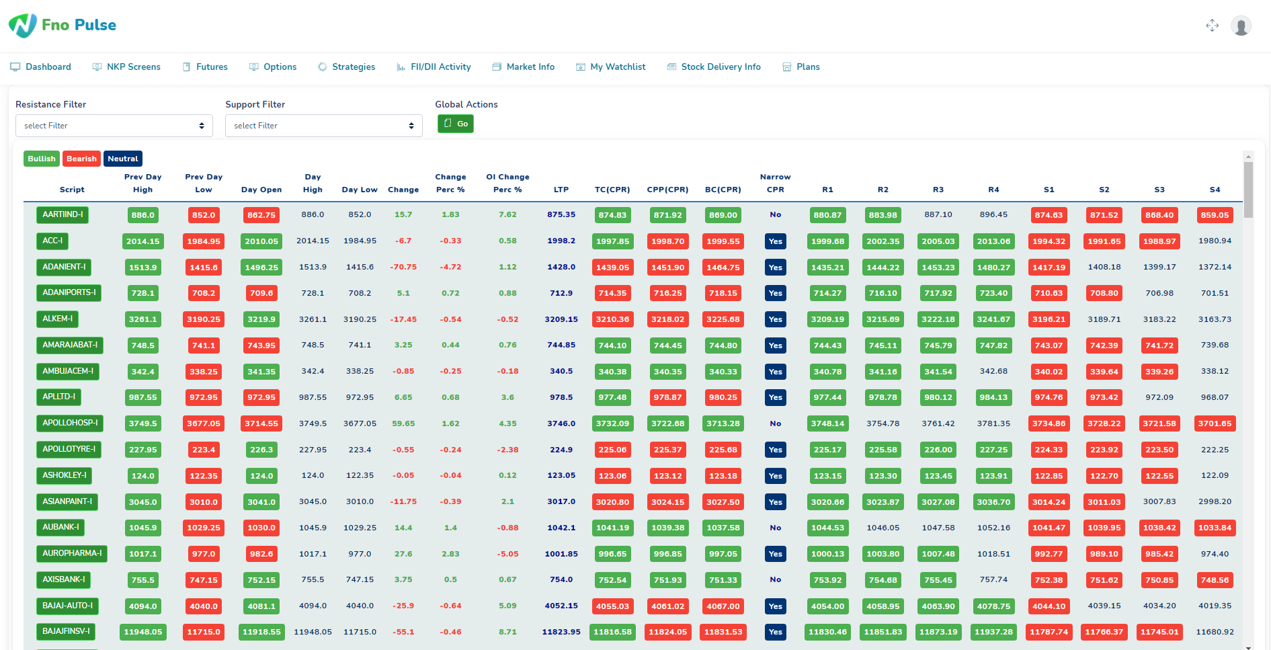Click the fullscreen expand arrows icon
Viewport: 1271px width, 650px height.
pos(1213,26)
